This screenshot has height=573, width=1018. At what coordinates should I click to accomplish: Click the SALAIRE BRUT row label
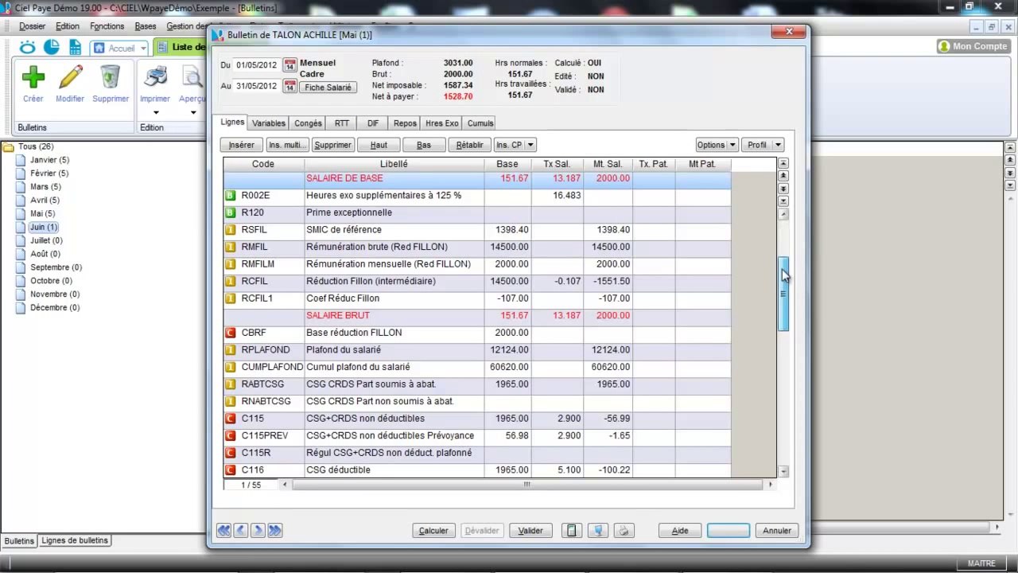coord(338,315)
